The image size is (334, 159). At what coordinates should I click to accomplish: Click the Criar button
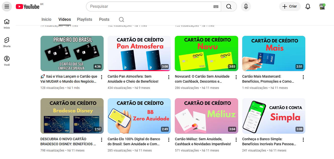pos(290,7)
